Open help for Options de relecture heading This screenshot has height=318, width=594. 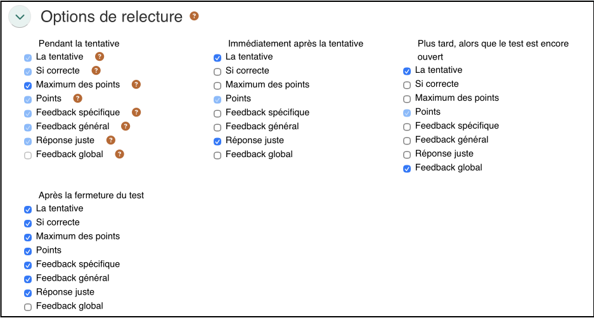point(194,16)
